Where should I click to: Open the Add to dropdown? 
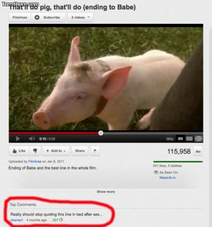(56, 151)
